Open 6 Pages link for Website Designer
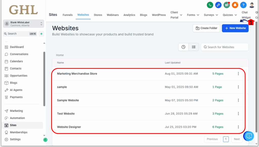 218,127
